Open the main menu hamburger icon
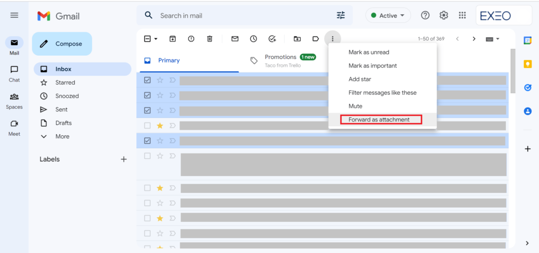The height and width of the screenshot is (253, 539). (14, 15)
